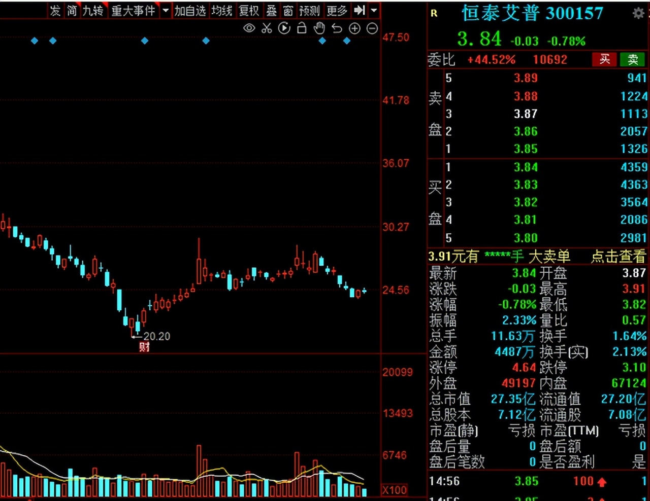The height and width of the screenshot is (501, 650).
Task: Toggle the eye visibility icon above the chart
Action: [249, 28]
